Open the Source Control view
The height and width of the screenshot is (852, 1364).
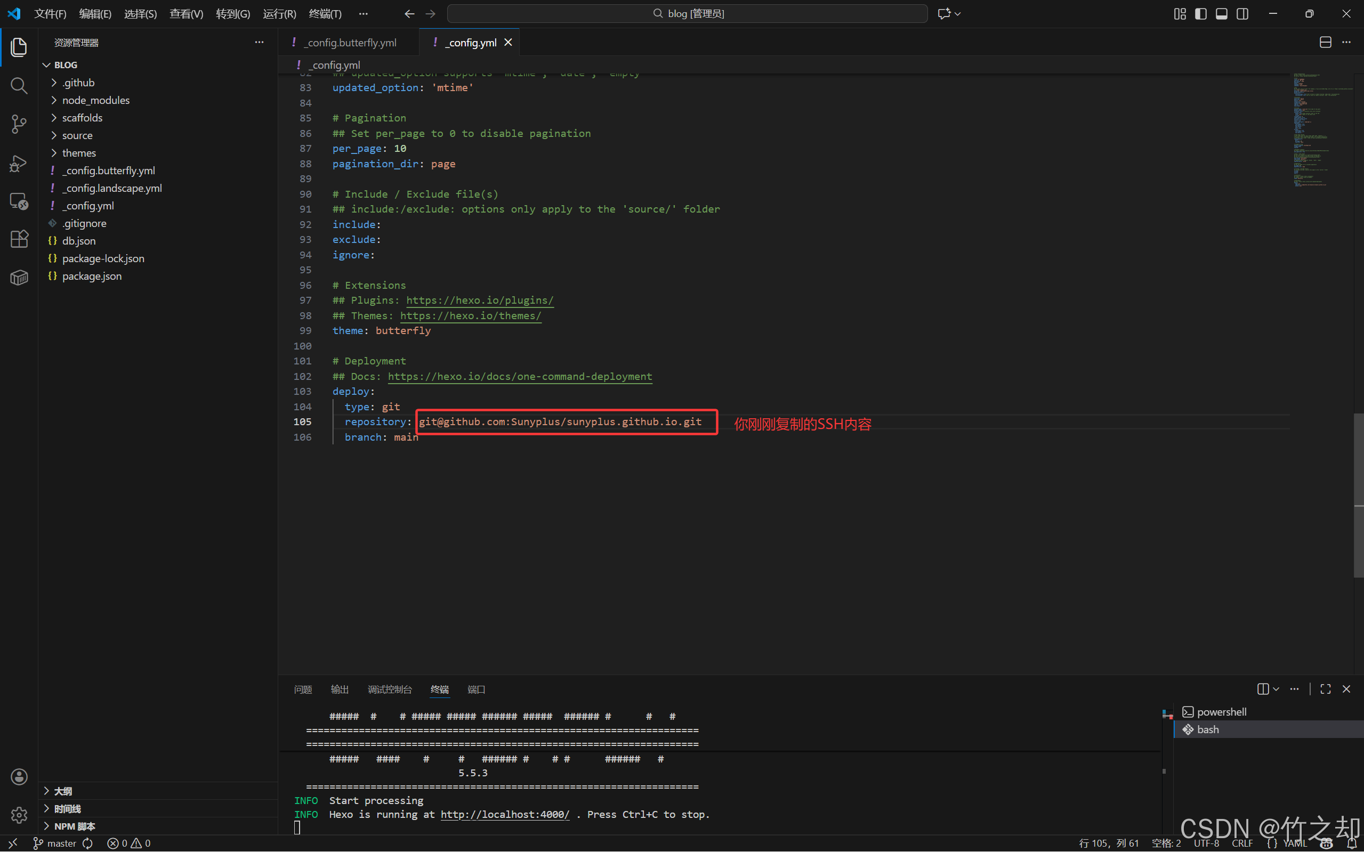tap(19, 124)
